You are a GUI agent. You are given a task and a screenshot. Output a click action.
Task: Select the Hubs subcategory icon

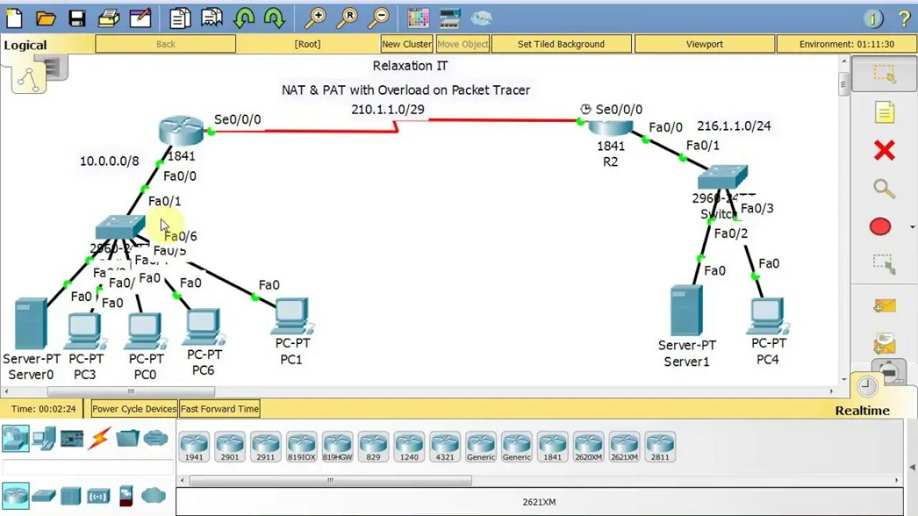70,495
